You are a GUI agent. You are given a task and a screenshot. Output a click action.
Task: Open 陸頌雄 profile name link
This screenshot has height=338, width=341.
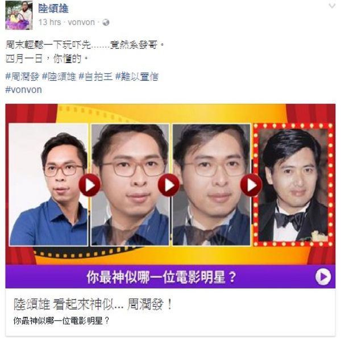click(x=53, y=9)
